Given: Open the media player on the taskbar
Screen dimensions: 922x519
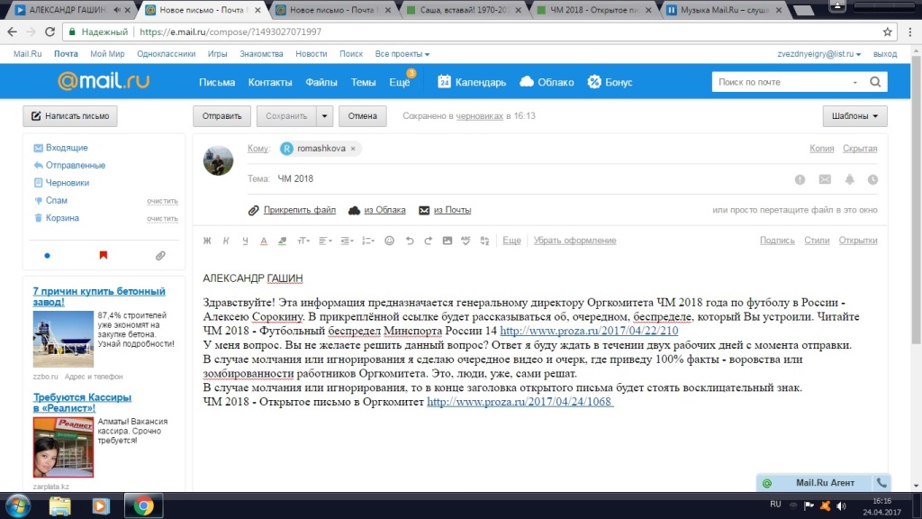Looking at the screenshot, I should pyautogui.click(x=101, y=506).
